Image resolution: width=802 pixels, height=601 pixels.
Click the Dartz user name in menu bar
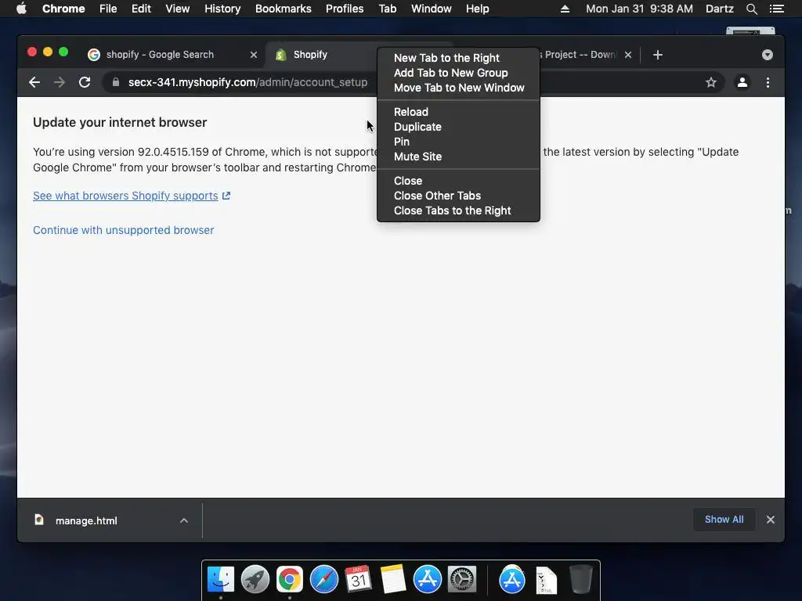(719, 9)
